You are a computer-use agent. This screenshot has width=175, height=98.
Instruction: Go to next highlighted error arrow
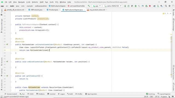coord(171,13)
